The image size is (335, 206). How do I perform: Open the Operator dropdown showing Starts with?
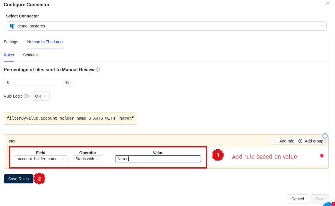[x=87, y=159]
